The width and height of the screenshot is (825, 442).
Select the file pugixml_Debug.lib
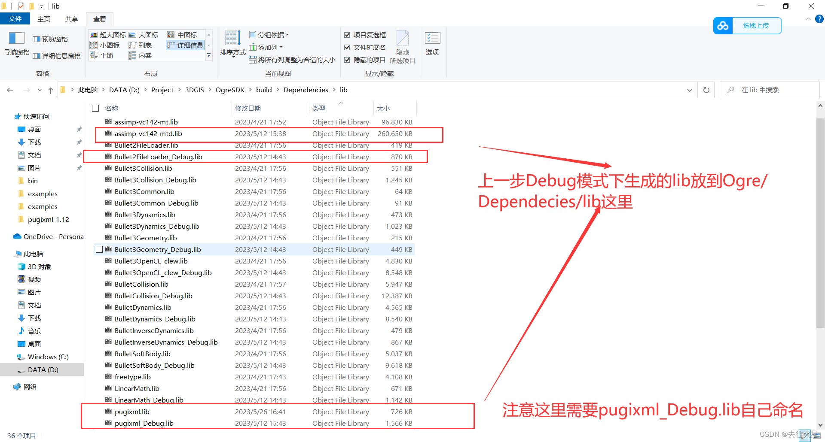[x=144, y=423]
